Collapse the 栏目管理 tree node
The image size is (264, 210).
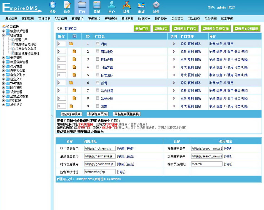click(3, 36)
